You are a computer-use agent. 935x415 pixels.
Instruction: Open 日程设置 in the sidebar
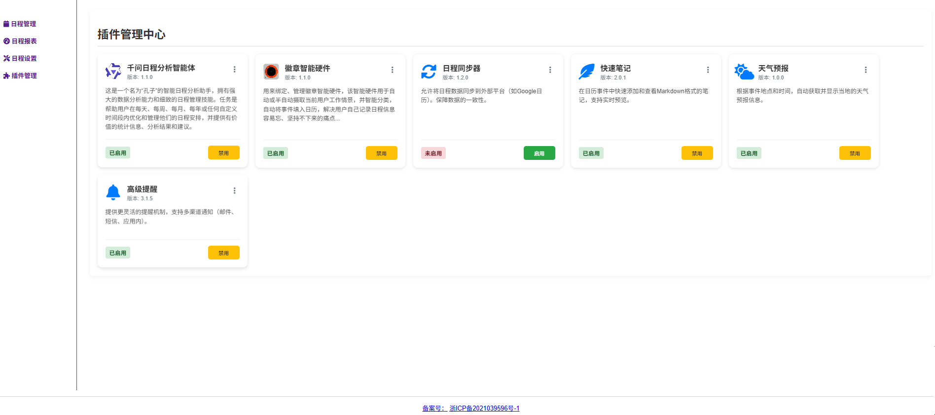(20, 58)
